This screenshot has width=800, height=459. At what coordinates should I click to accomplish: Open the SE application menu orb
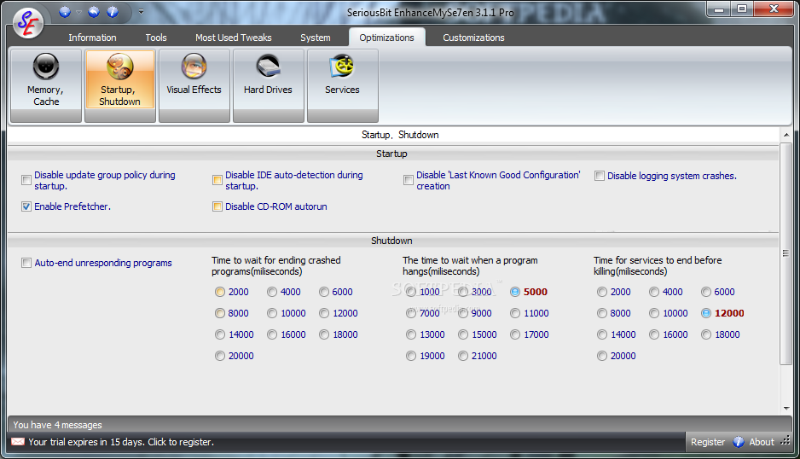[x=28, y=23]
